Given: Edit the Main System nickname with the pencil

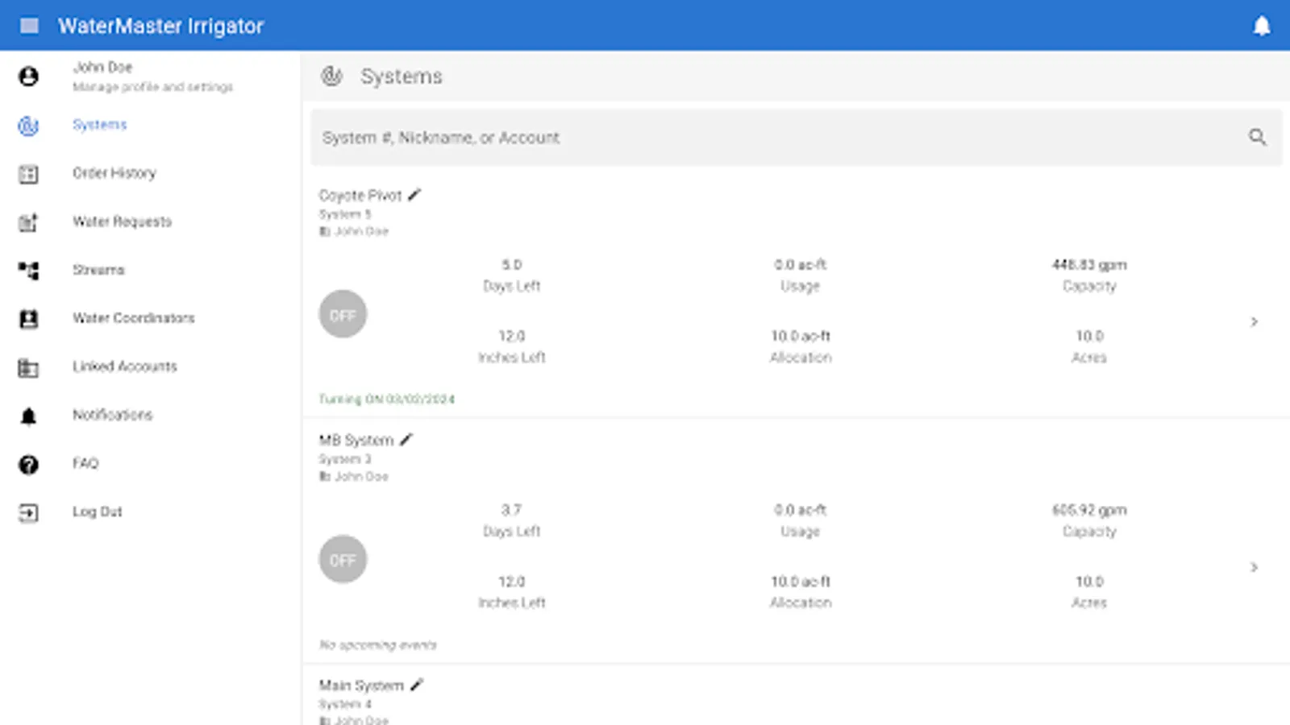Looking at the screenshot, I should [418, 684].
